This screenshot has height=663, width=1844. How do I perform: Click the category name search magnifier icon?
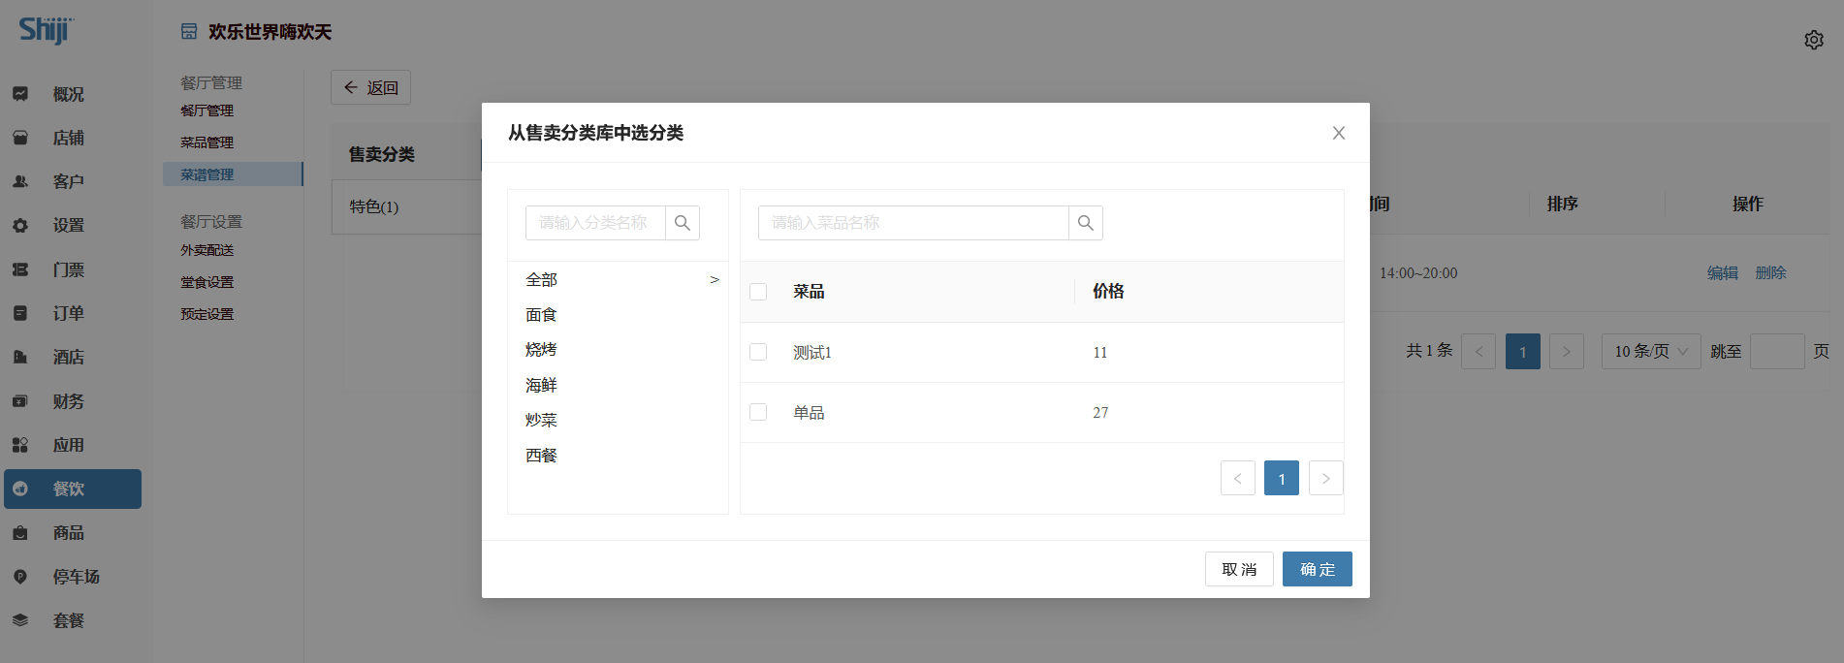(683, 223)
